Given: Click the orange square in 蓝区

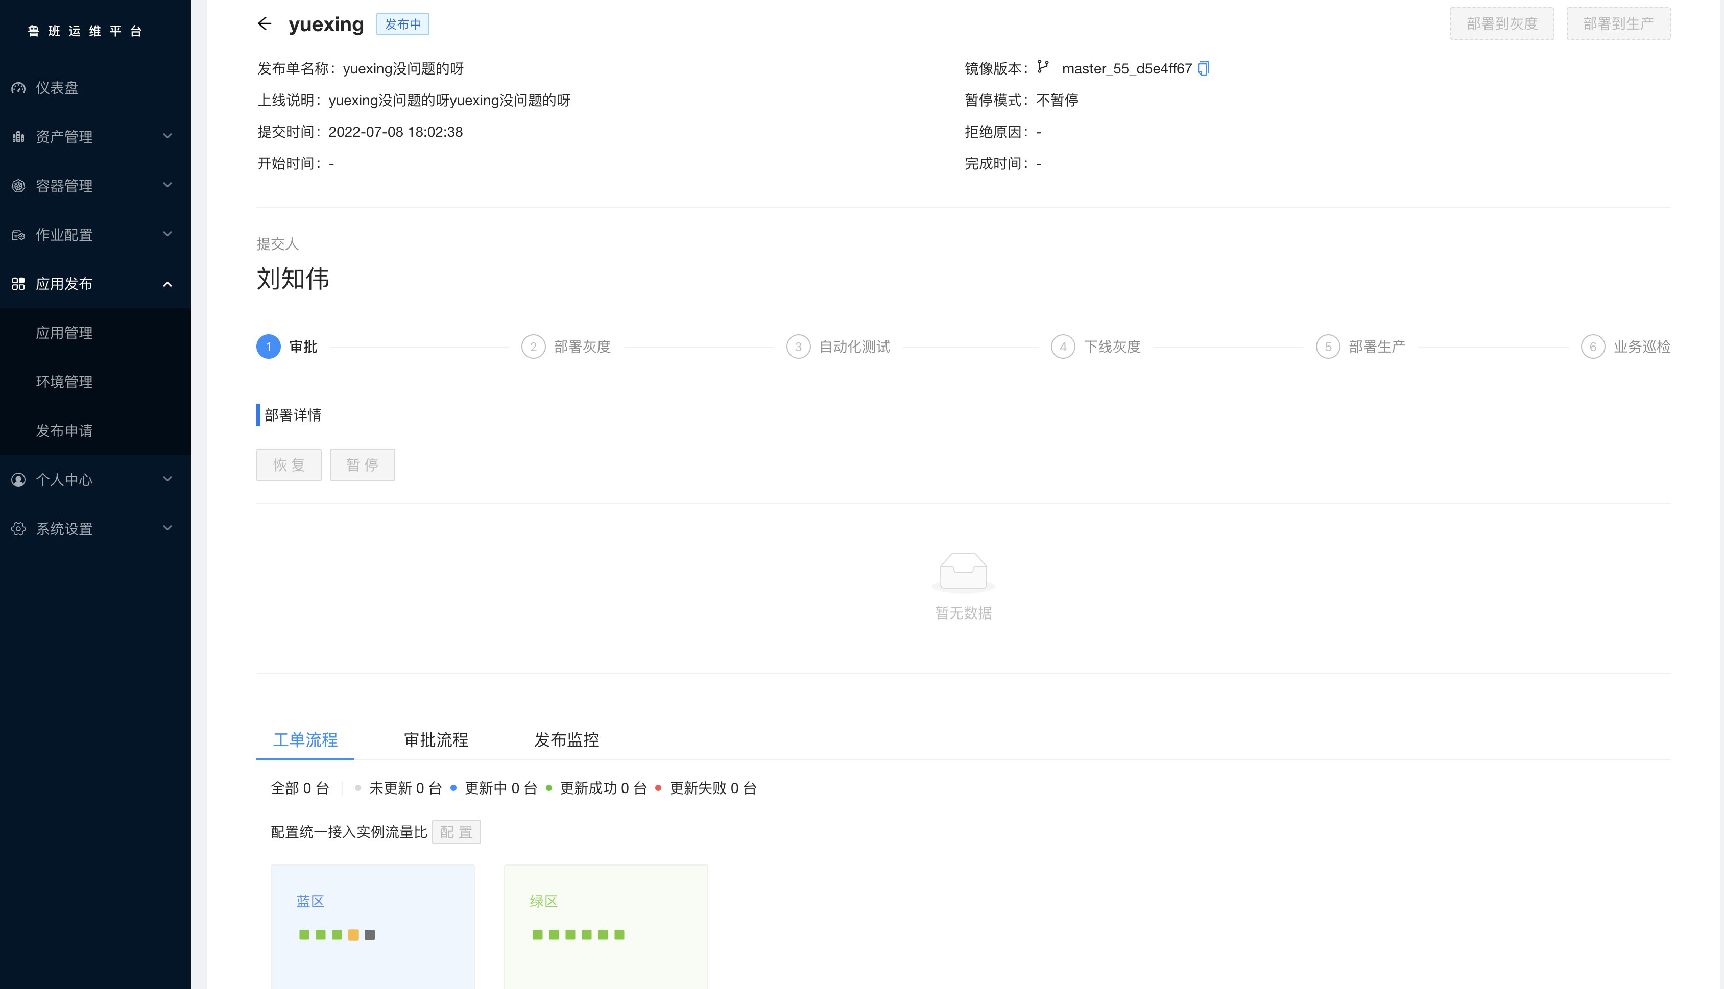Looking at the screenshot, I should pyautogui.click(x=353, y=935).
